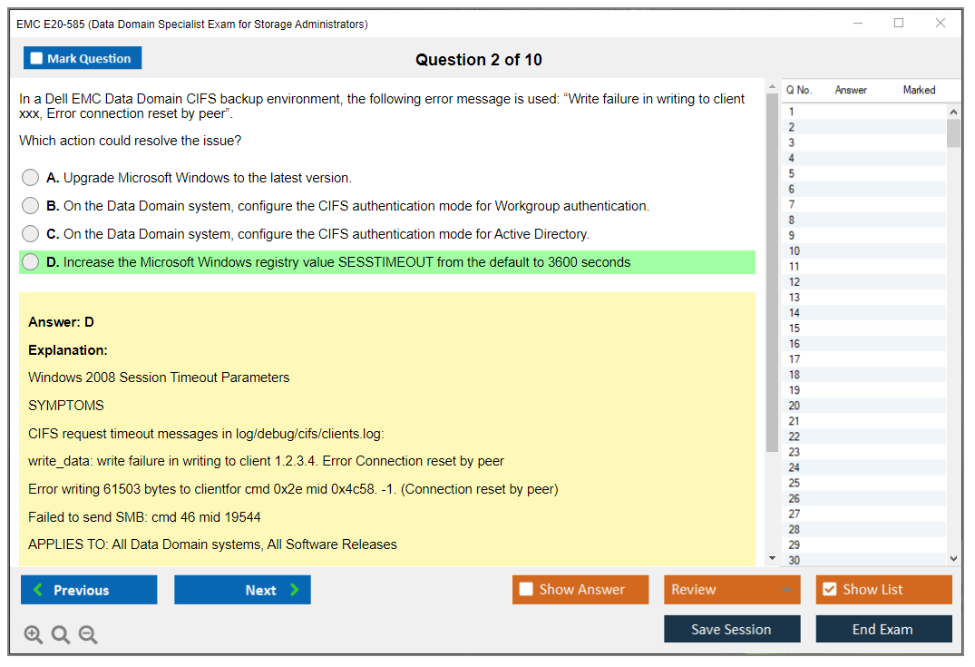Minimize the exam window
The height and width of the screenshot is (667, 975).
[x=857, y=24]
